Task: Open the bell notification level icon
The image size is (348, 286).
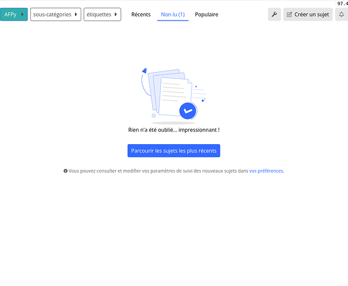Action: point(341,14)
